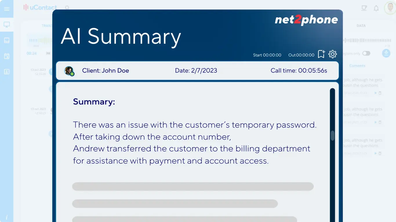Open the notifications bell

(376, 8)
